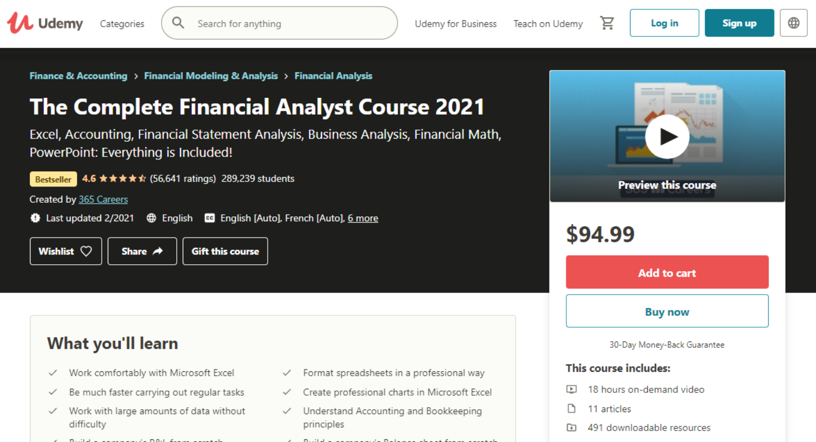The height and width of the screenshot is (442, 816).
Task: Click the star rating display
Action: (x=127, y=178)
